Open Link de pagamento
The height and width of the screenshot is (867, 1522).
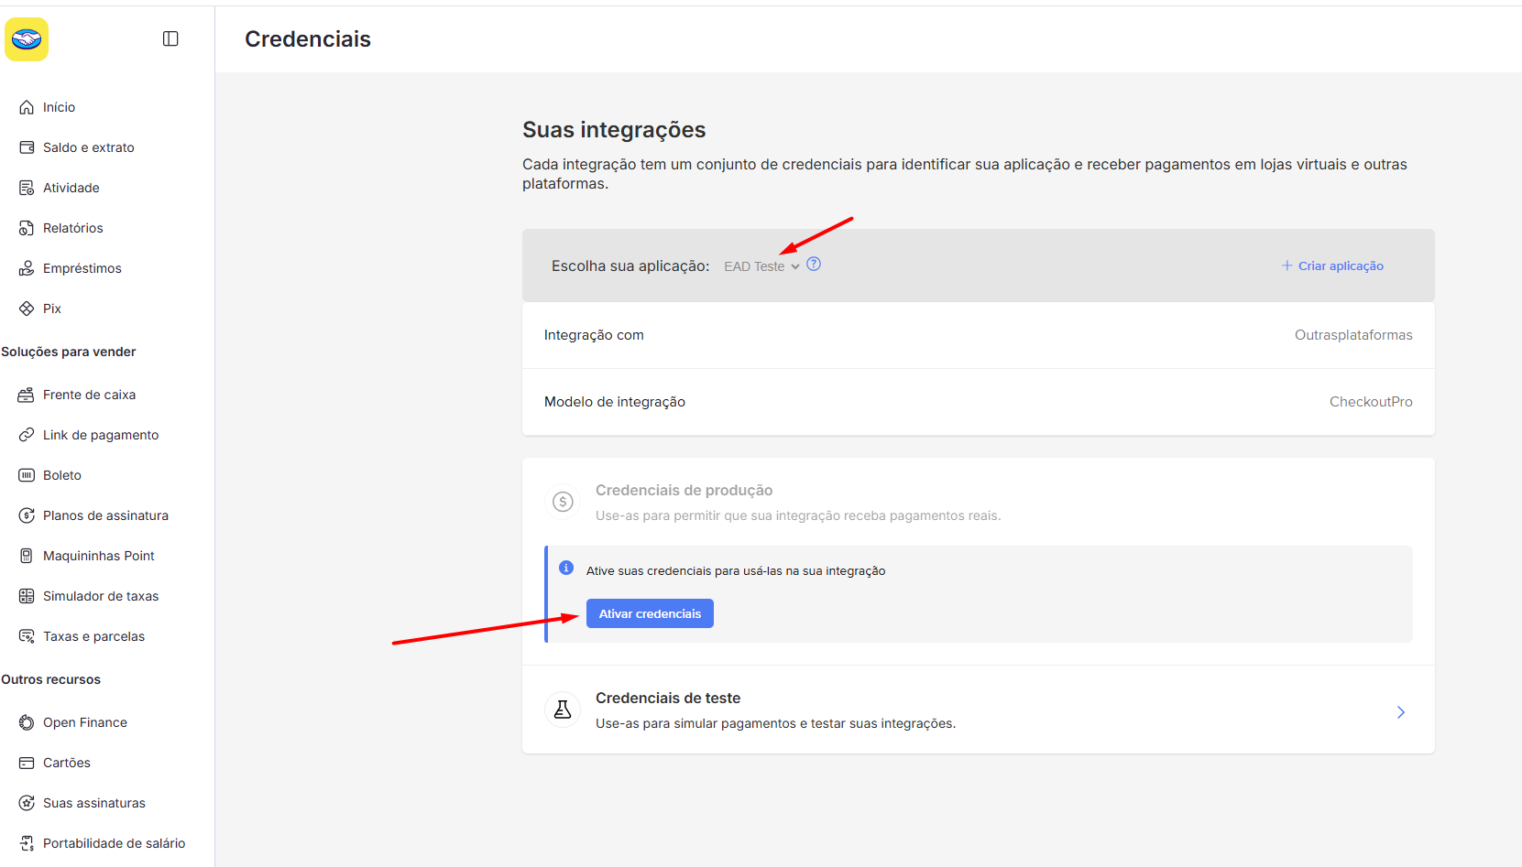tap(101, 435)
